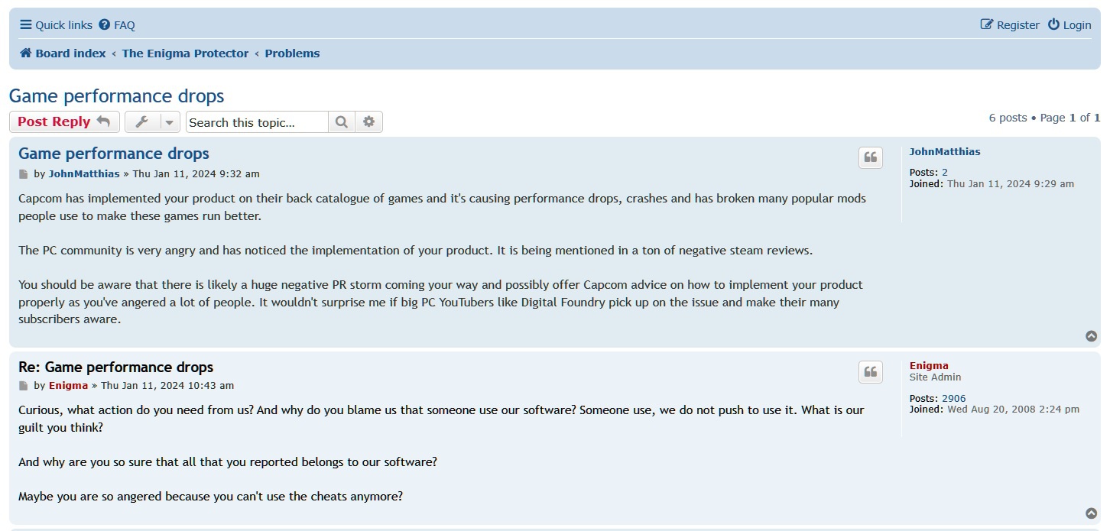1110x531 pixels.
Task: Focus the Search this topic field
Action: point(257,122)
